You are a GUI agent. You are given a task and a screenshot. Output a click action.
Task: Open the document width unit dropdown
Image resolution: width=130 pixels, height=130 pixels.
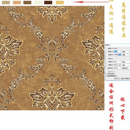click(126, 62)
